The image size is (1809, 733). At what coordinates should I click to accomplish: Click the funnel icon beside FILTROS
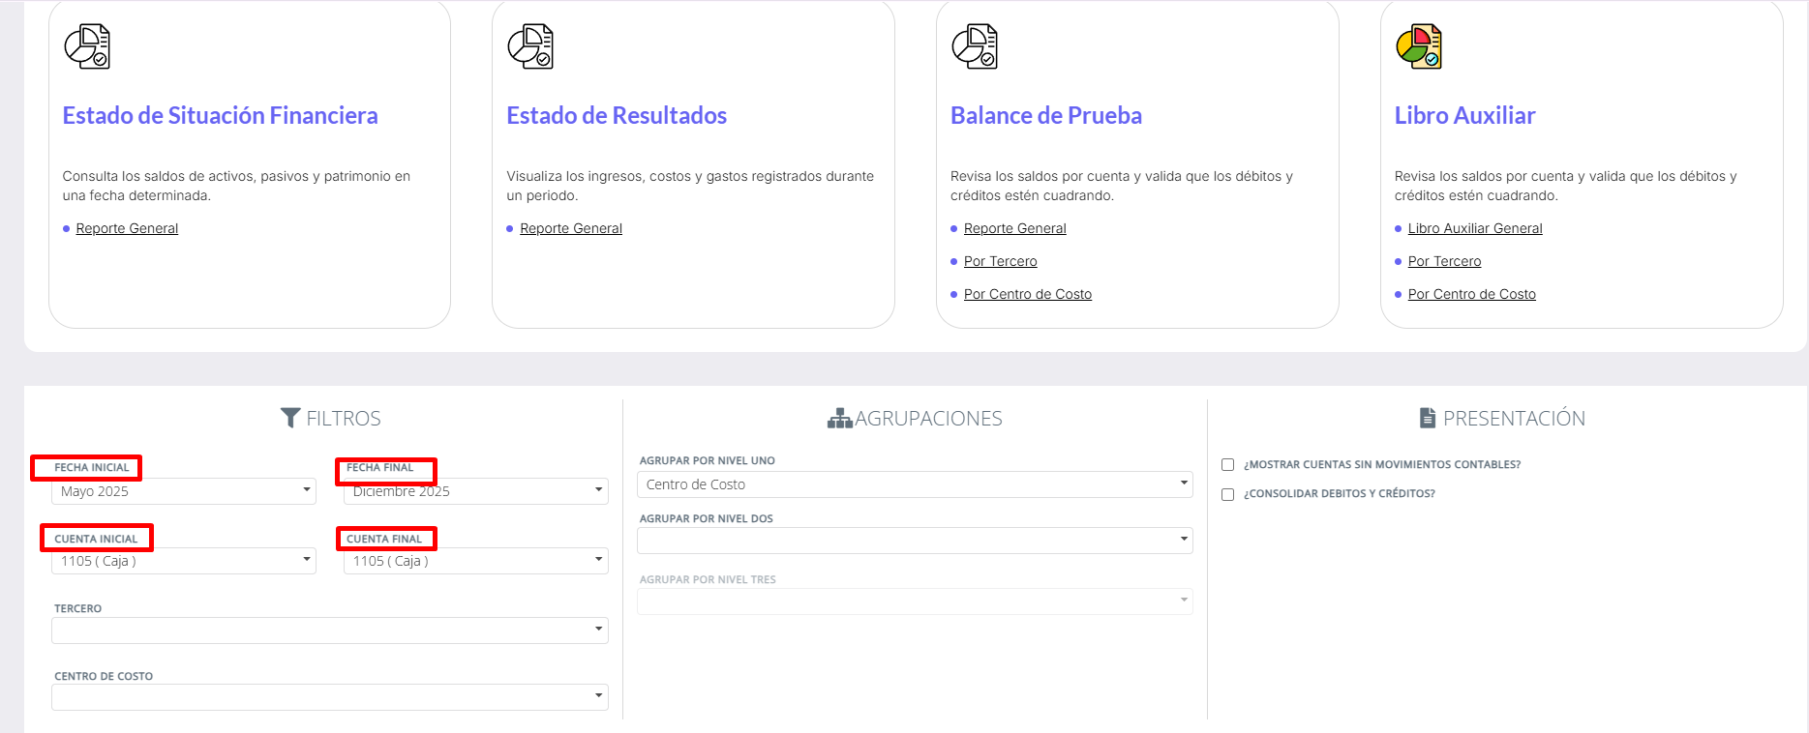(290, 418)
